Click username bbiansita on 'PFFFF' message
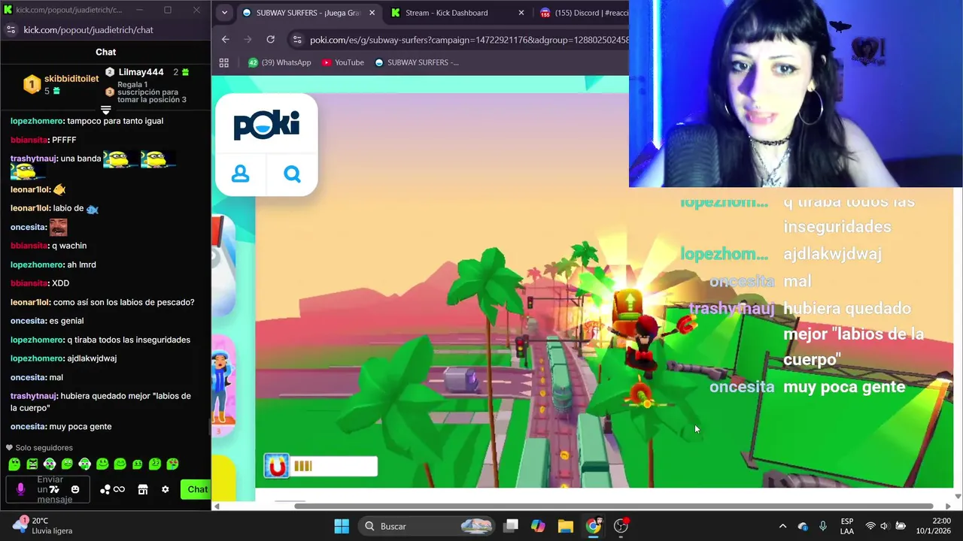963x541 pixels. 29,140
